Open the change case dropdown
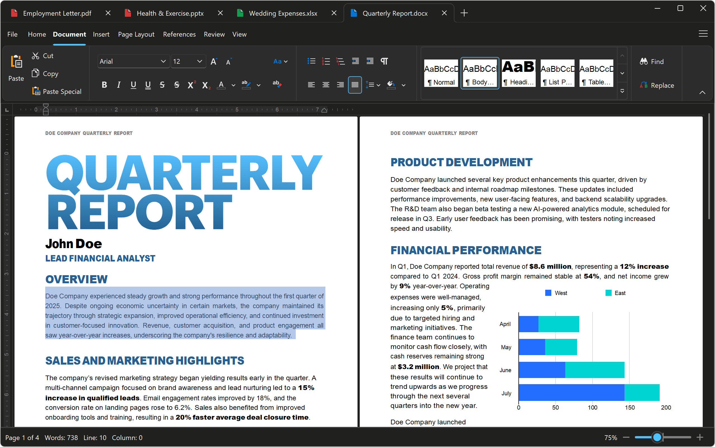Viewport: 715px width, 447px height. click(280, 61)
